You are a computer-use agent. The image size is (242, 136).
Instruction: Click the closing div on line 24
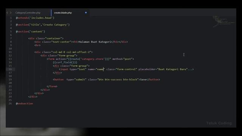(x=33, y=97)
